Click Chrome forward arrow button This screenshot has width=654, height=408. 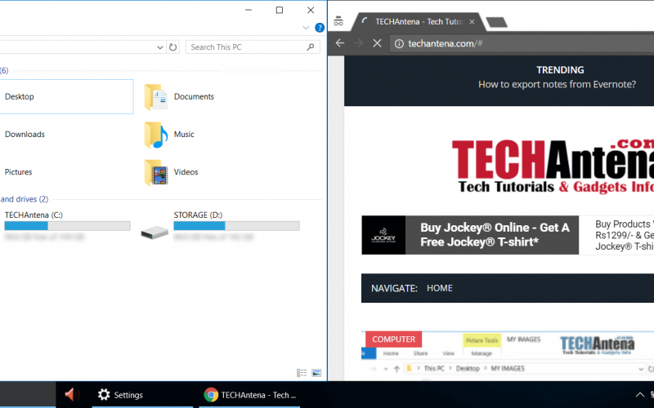359,43
